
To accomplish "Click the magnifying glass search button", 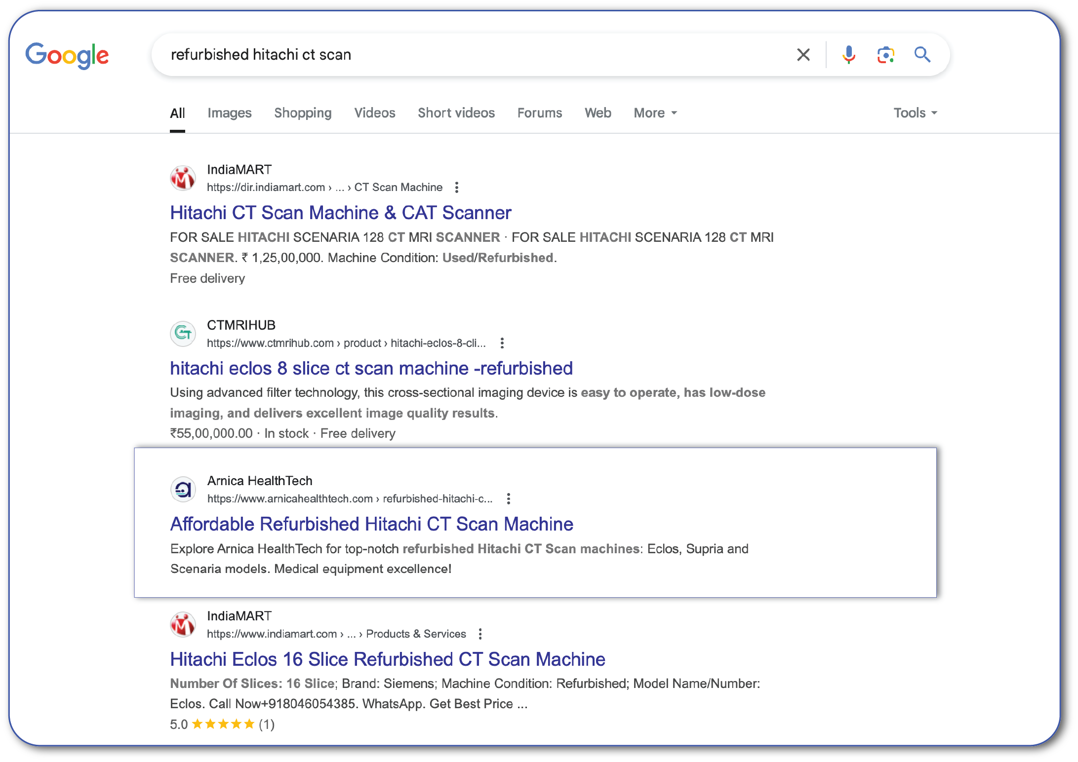I will (x=922, y=54).
